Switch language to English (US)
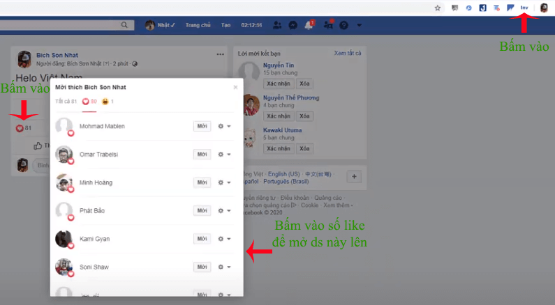This screenshot has width=555, height=305. (284, 174)
